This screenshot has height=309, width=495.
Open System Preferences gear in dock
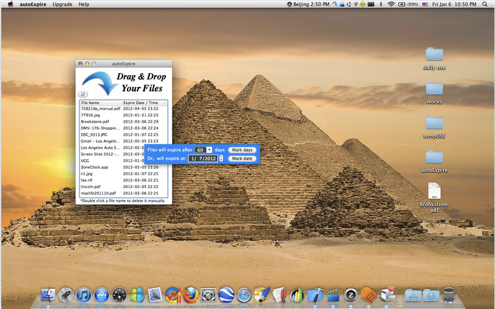pos(209,295)
